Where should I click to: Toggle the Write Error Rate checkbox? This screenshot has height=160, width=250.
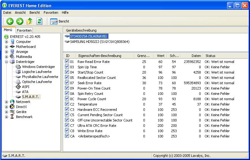(67, 131)
